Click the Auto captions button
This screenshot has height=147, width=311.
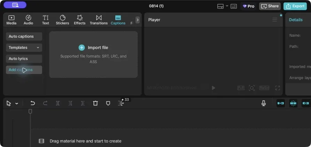(24, 36)
